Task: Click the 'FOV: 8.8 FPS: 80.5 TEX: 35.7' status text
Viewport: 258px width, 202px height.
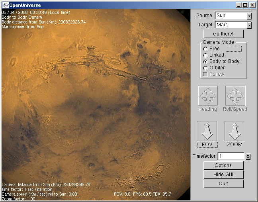Action: pos(142,194)
